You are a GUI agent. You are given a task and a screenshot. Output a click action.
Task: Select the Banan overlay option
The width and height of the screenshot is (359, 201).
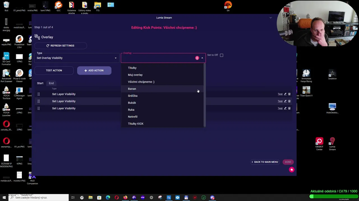tap(163, 89)
